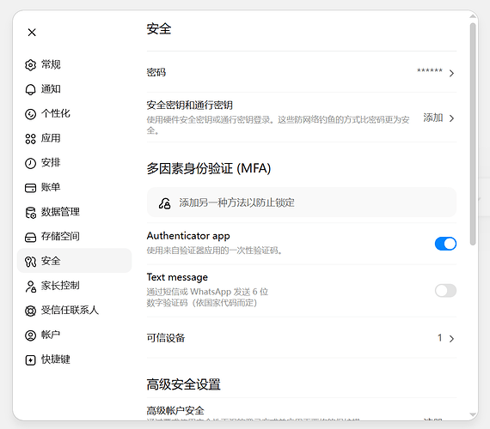
Task: Click the Authenticator app label
Action: (188, 236)
